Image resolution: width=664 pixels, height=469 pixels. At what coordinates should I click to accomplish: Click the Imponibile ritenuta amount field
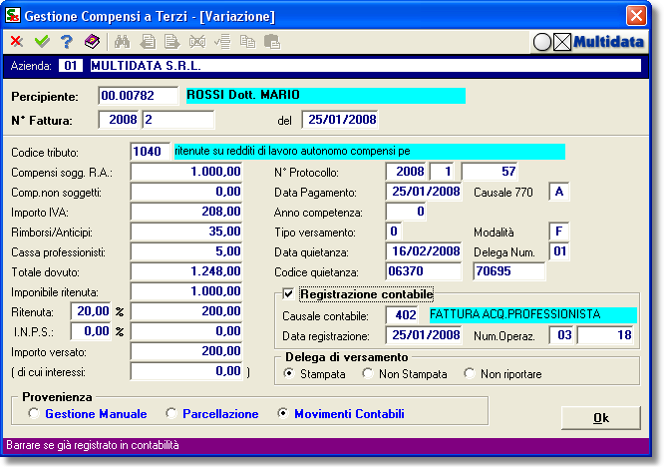(186, 291)
